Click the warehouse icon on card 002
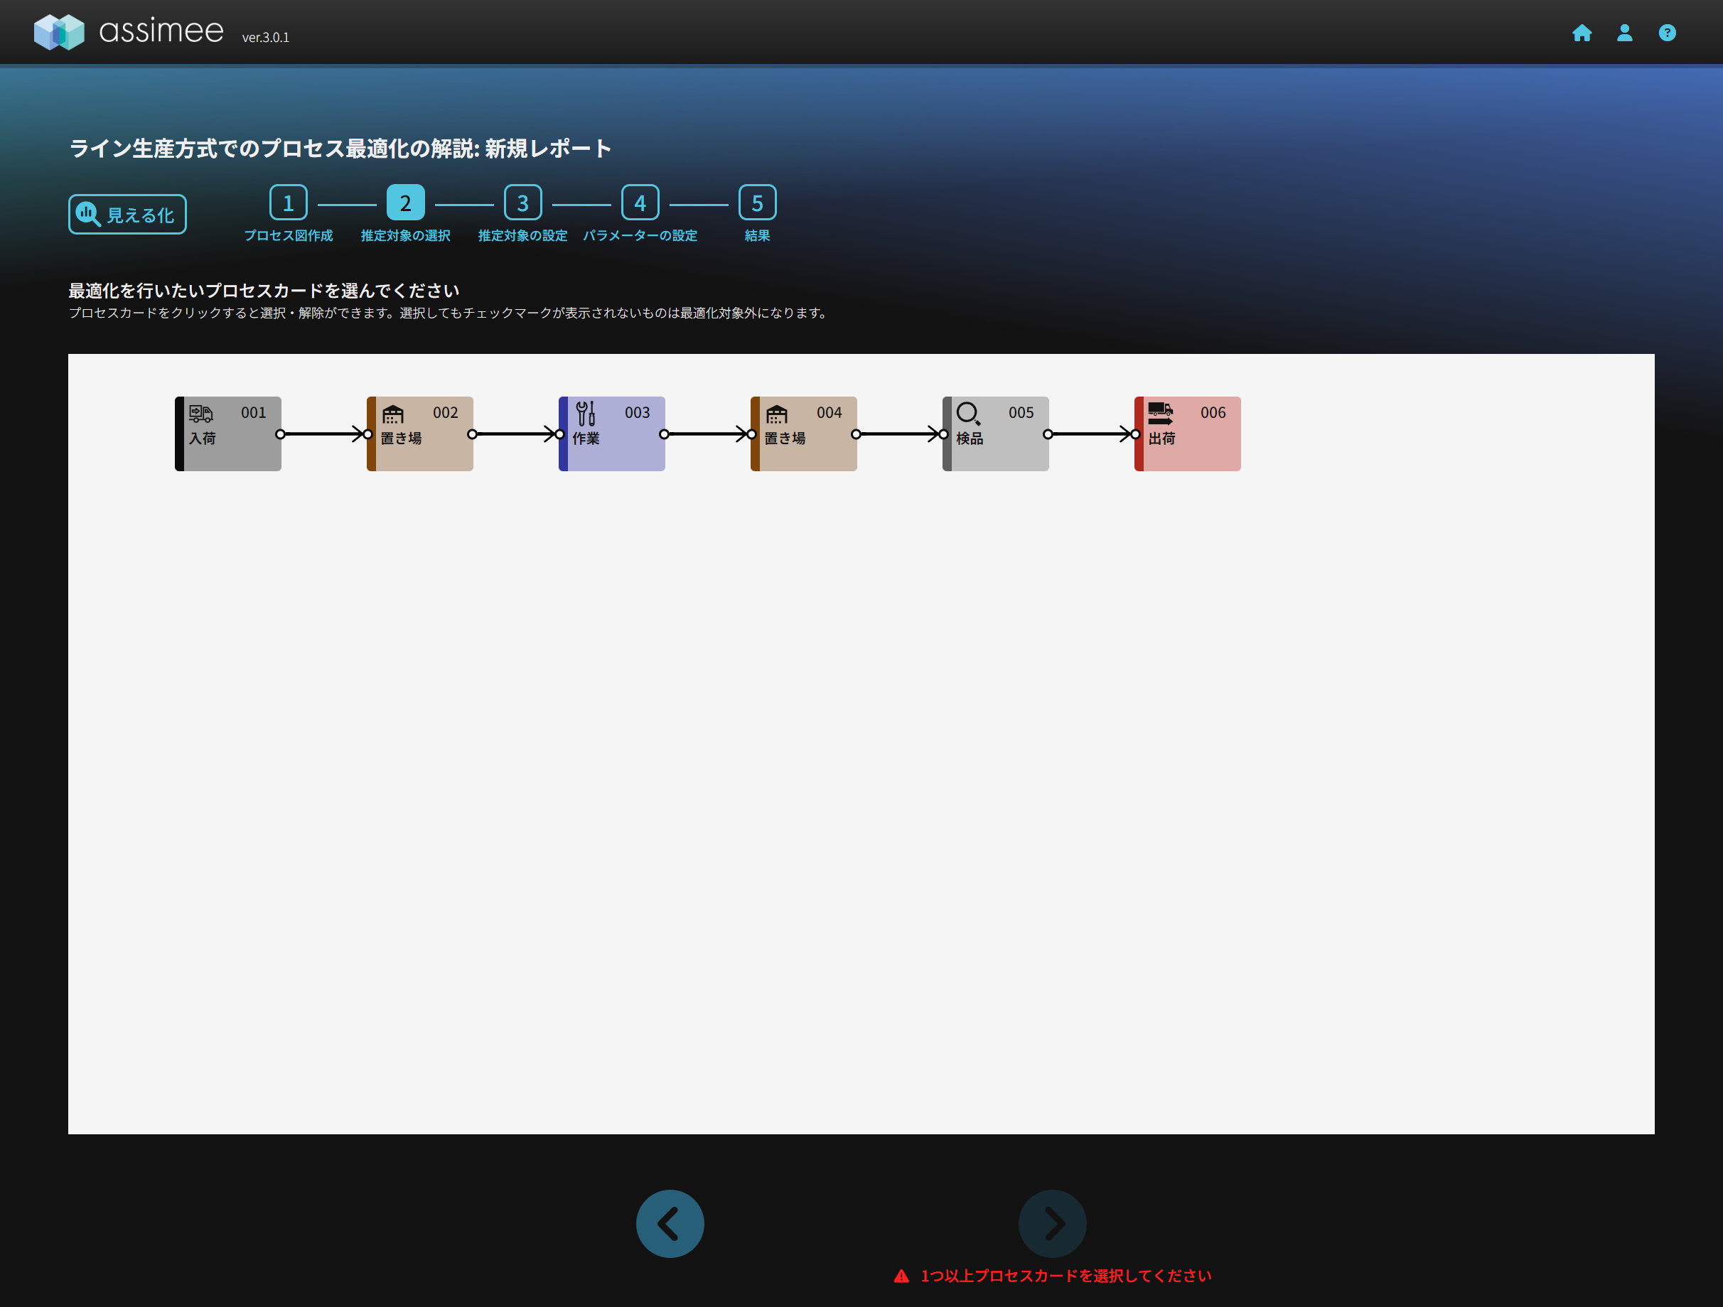 (x=393, y=414)
